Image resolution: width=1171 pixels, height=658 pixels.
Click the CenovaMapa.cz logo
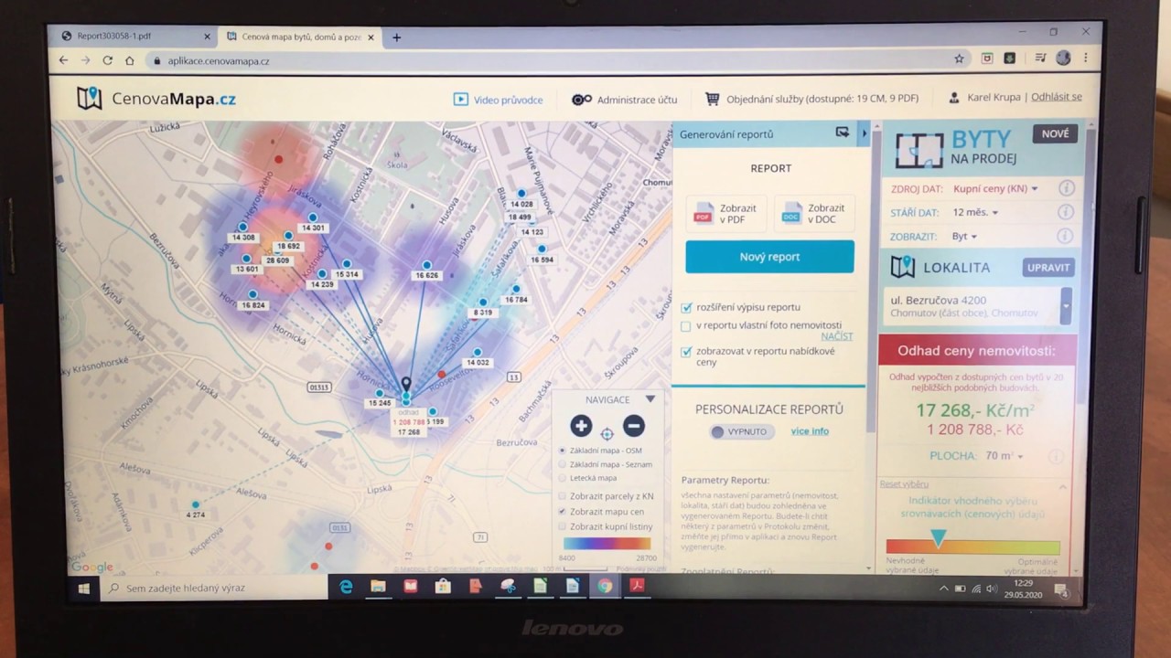(156, 99)
